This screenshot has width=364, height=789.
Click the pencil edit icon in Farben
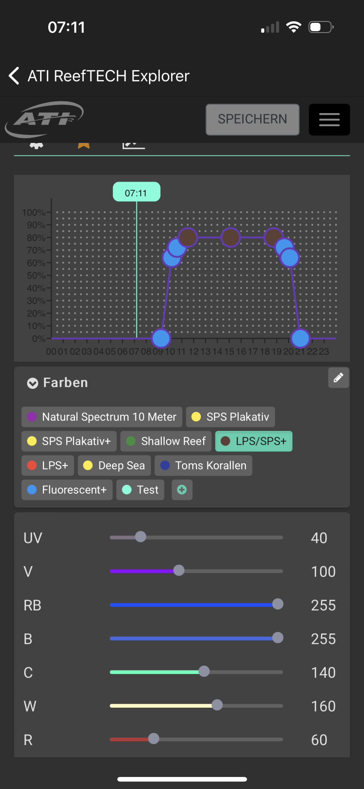(x=338, y=378)
